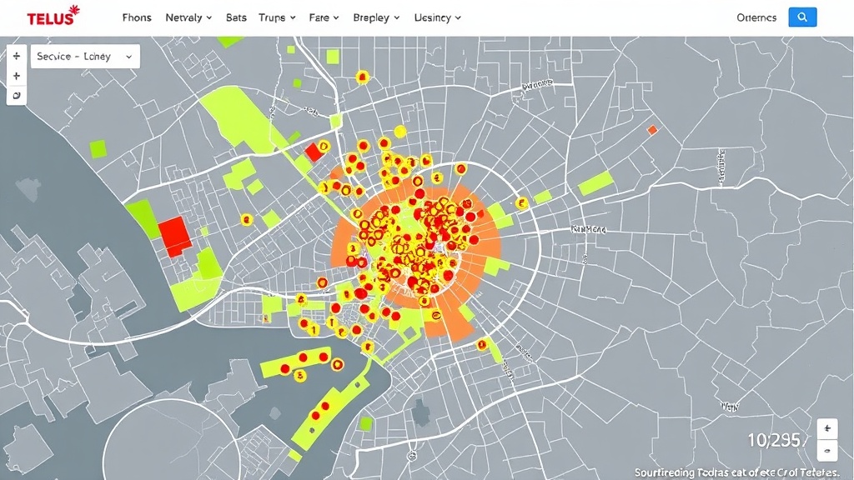Screen dimensions: 854x480
Task: Open the Fhons menu item
Action: point(137,17)
